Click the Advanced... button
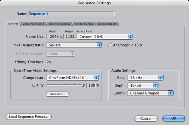The height and width of the screenshot is (125, 189). tap(58, 94)
